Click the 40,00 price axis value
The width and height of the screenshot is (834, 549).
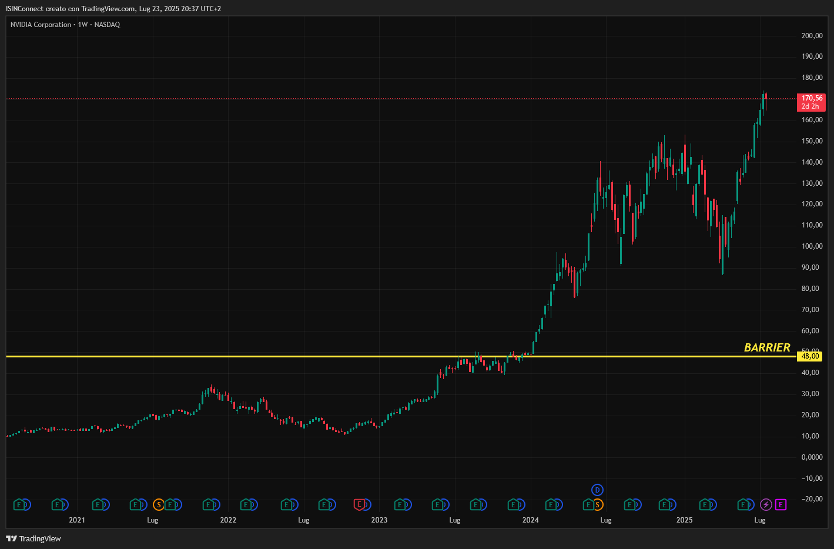810,373
